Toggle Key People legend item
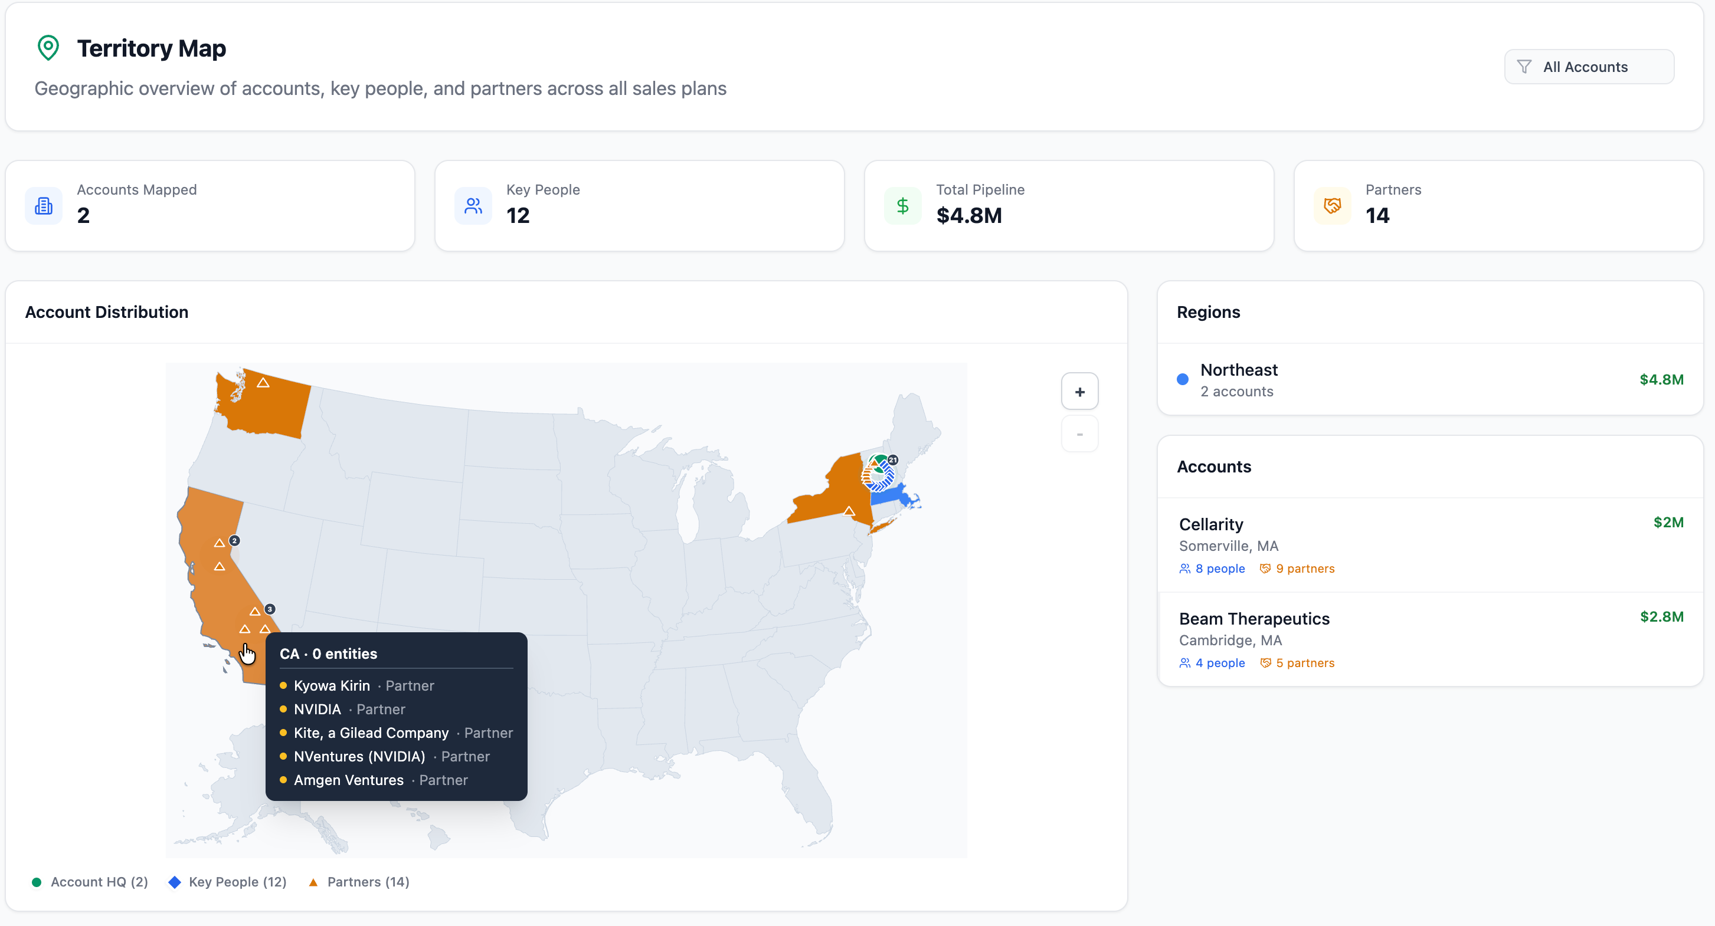Image resolution: width=1715 pixels, height=926 pixels. coord(228,881)
